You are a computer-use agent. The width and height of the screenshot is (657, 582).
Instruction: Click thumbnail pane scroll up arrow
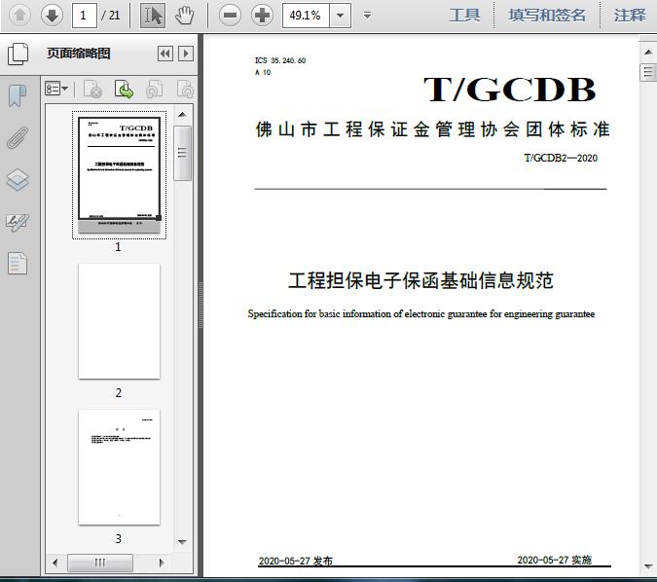tap(182, 115)
